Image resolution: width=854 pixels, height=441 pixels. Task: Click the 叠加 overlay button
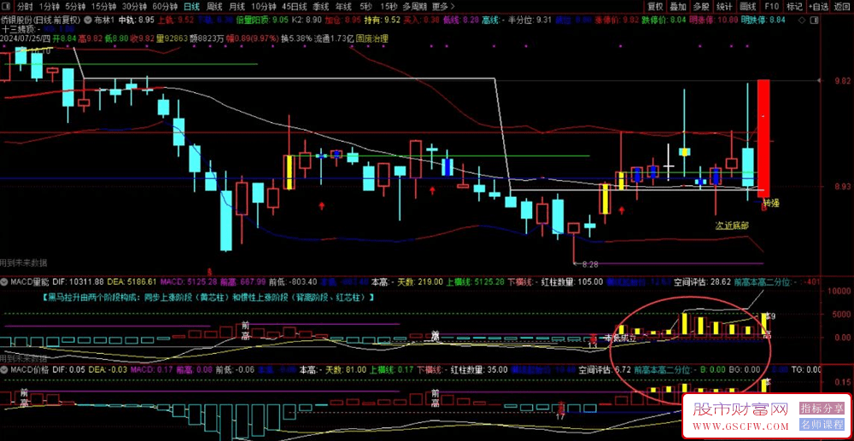coord(678,7)
